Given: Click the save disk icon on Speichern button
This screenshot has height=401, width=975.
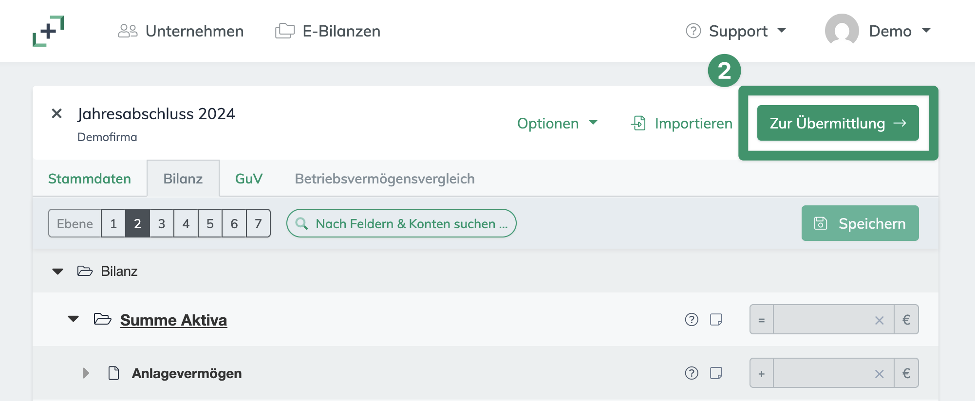Looking at the screenshot, I should point(821,223).
